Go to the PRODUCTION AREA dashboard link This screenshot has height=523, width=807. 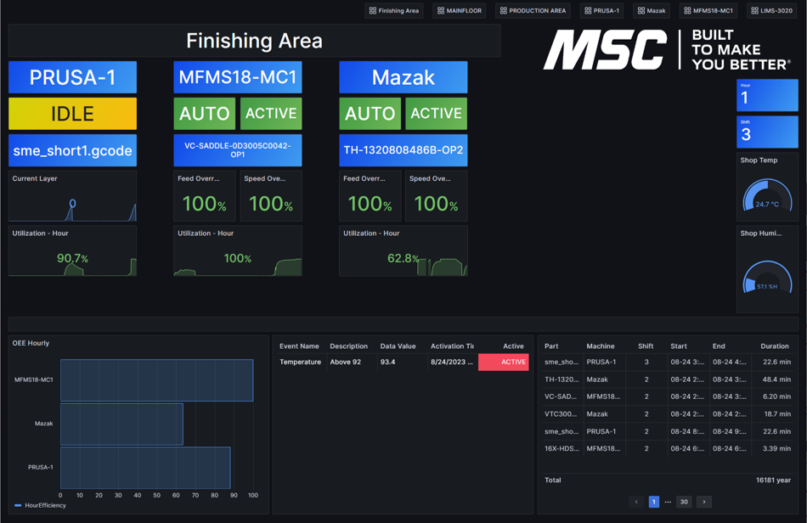tap(533, 11)
